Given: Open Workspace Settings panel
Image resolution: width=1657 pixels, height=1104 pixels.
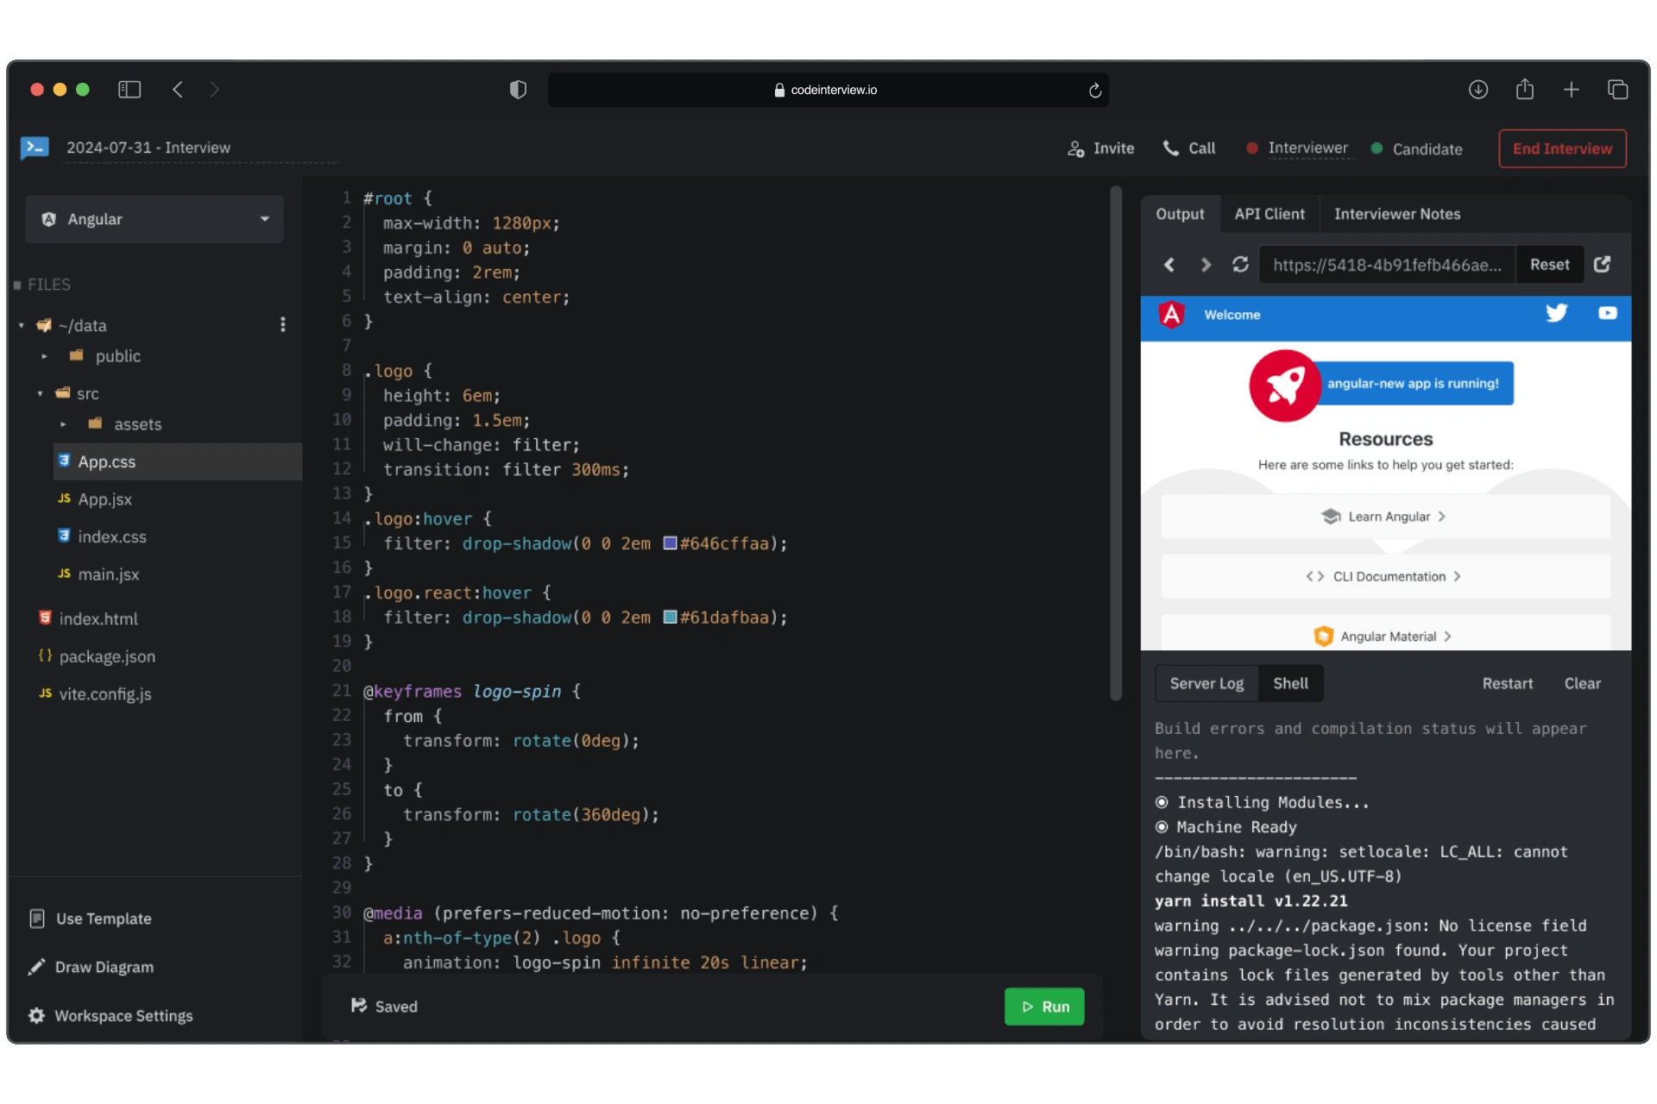Looking at the screenshot, I should (123, 1015).
